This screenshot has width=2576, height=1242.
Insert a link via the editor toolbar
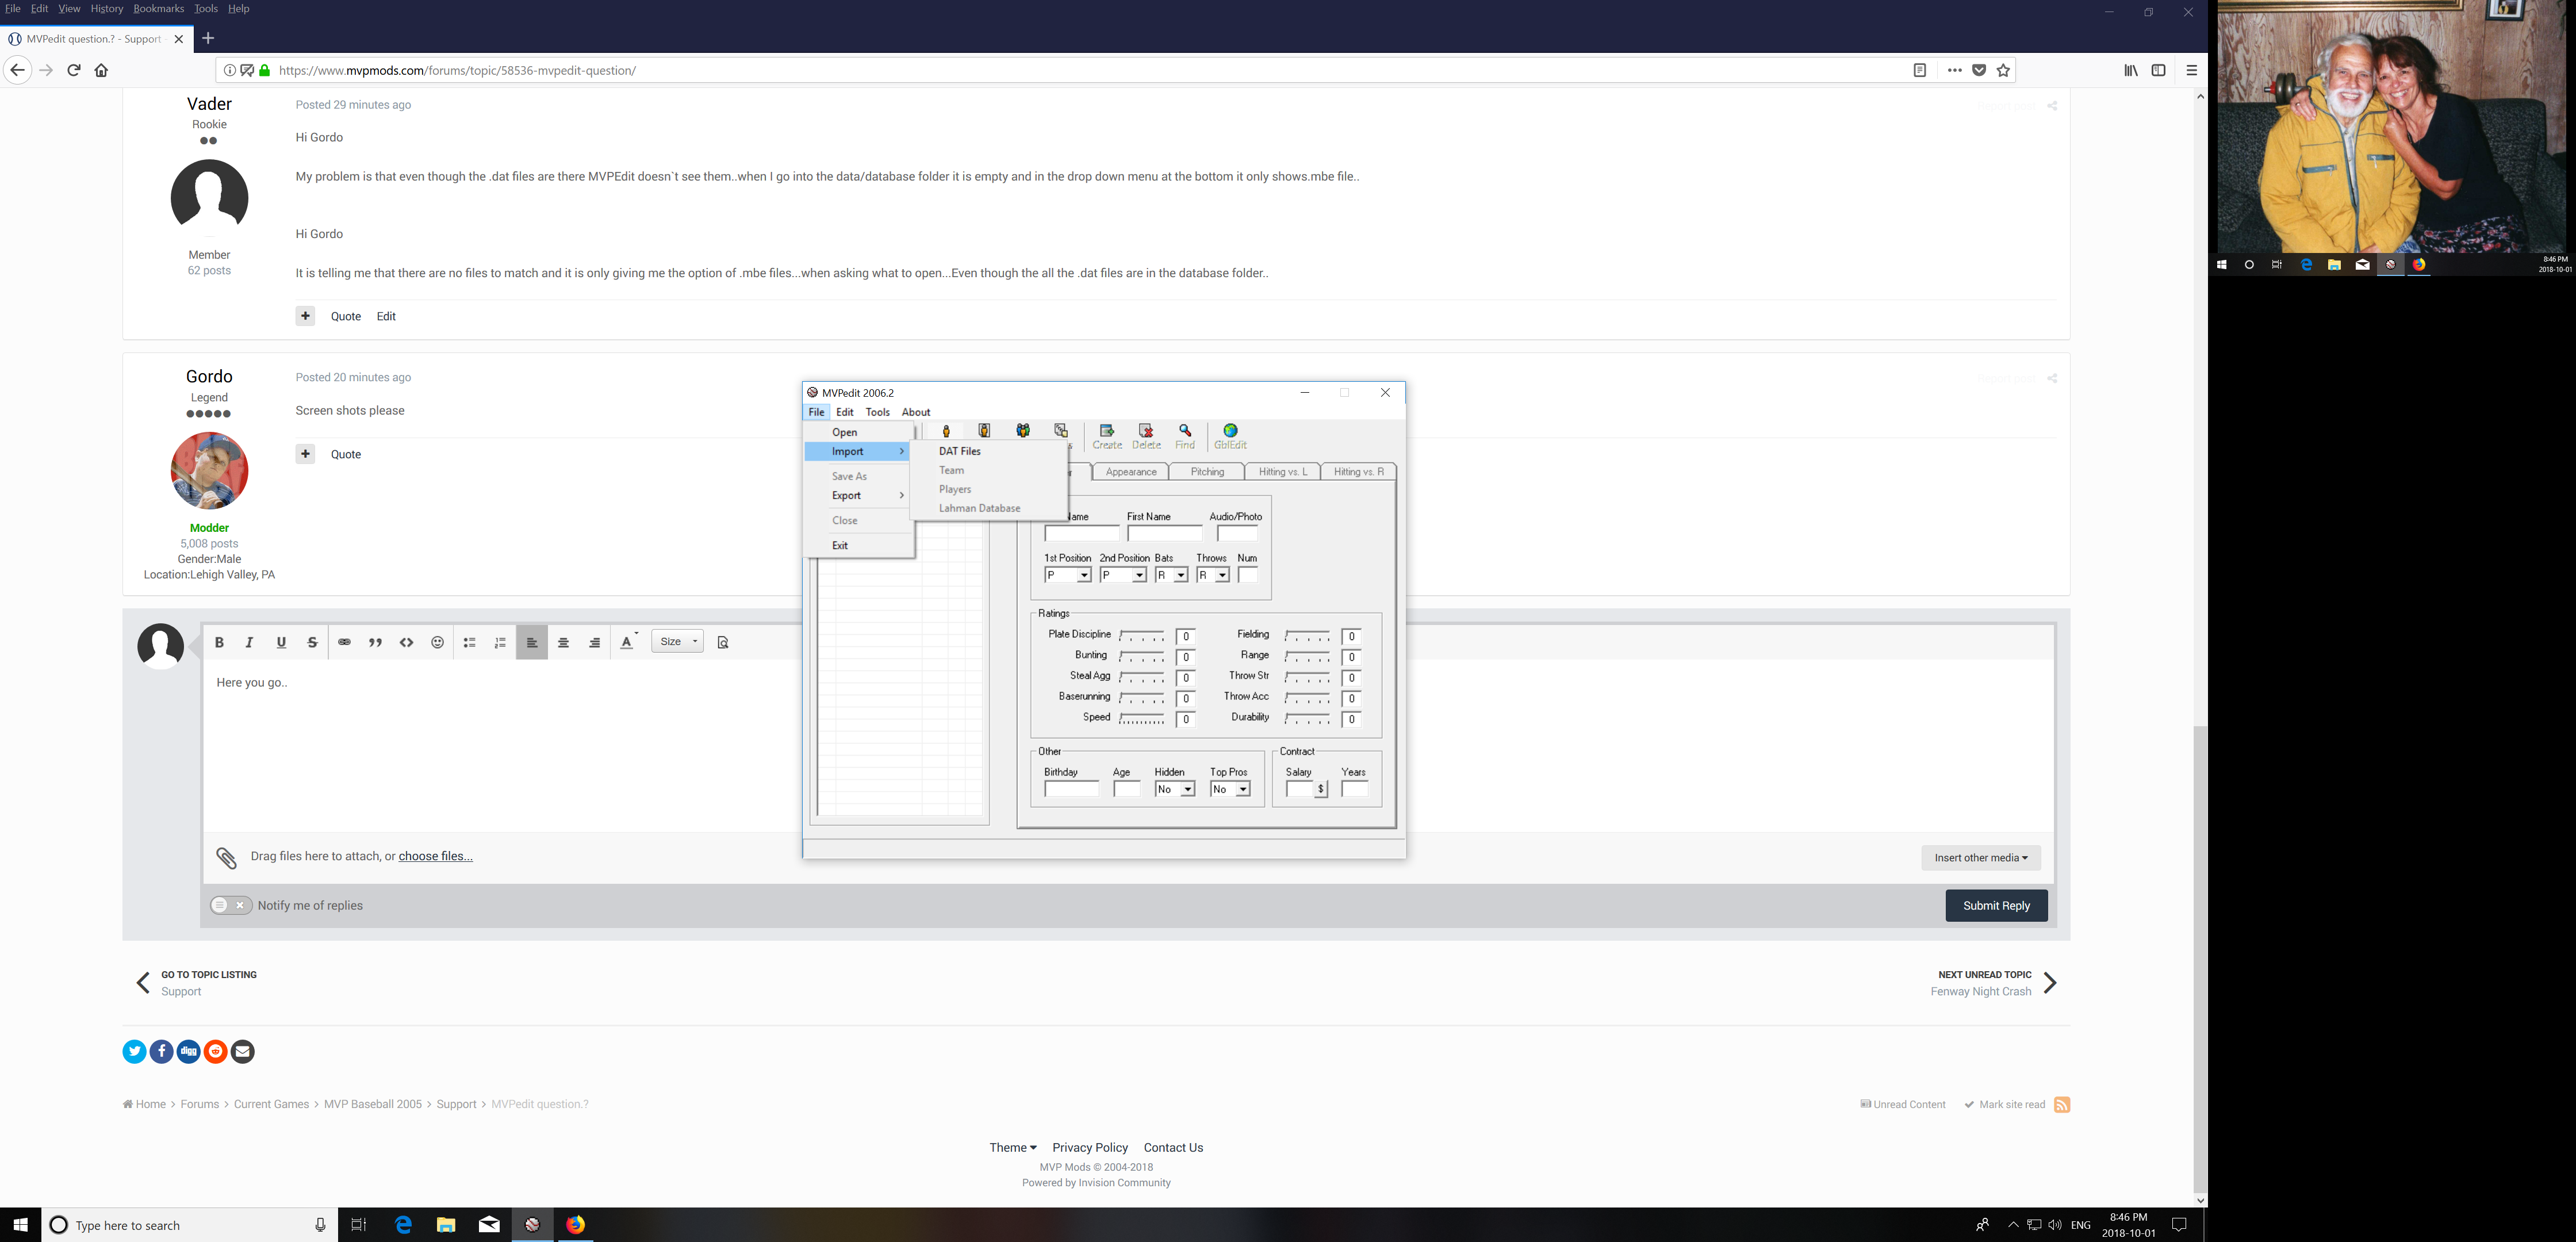pyautogui.click(x=344, y=642)
